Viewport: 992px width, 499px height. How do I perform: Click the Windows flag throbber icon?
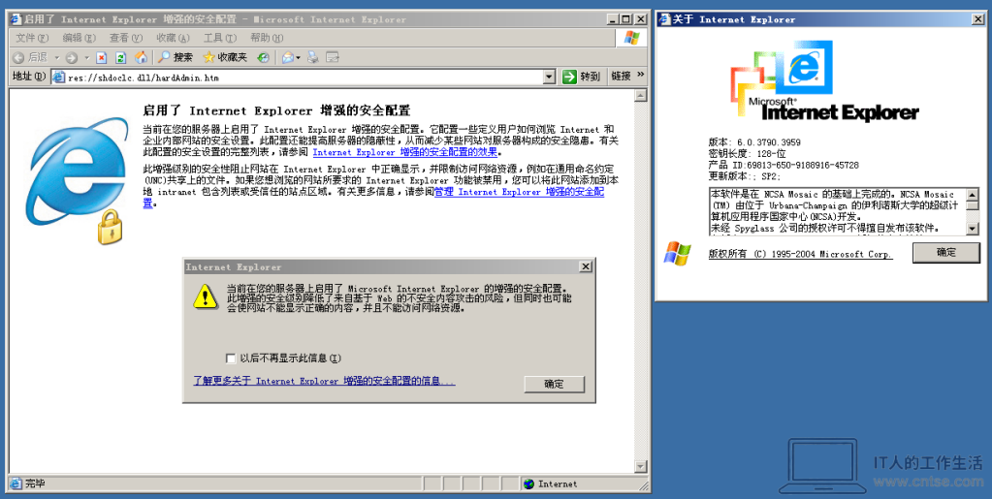coord(631,38)
